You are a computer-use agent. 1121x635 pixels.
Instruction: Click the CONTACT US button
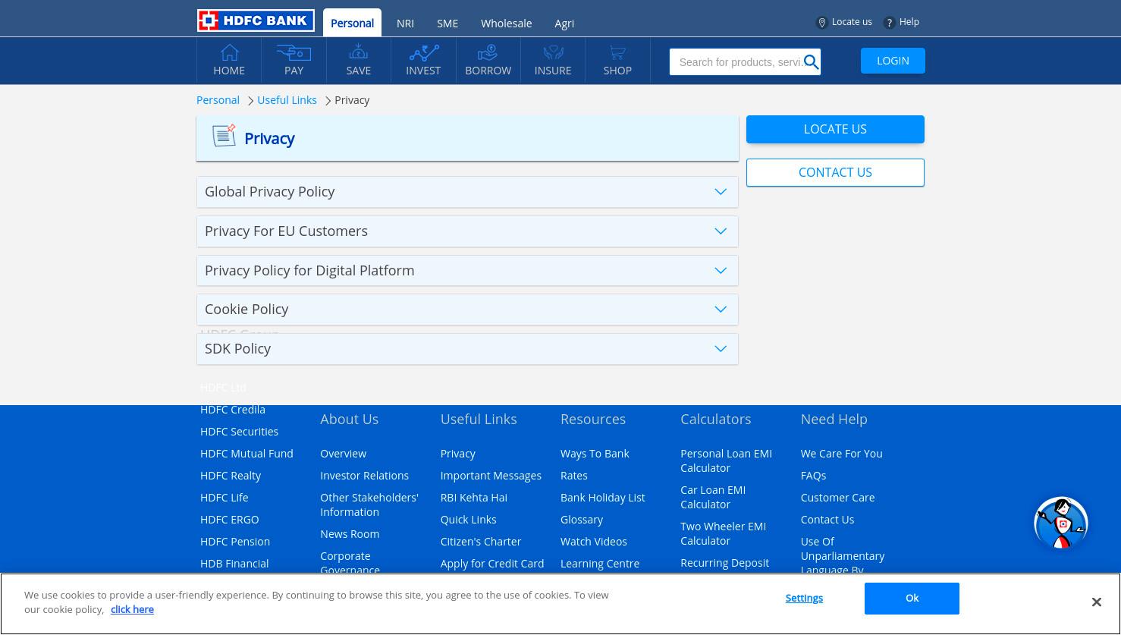tap(835, 172)
